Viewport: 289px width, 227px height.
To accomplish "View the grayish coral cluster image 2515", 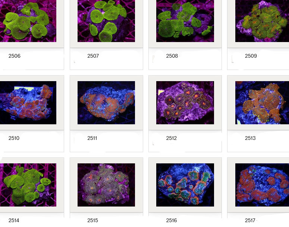I will pyautogui.click(x=106, y=185).
